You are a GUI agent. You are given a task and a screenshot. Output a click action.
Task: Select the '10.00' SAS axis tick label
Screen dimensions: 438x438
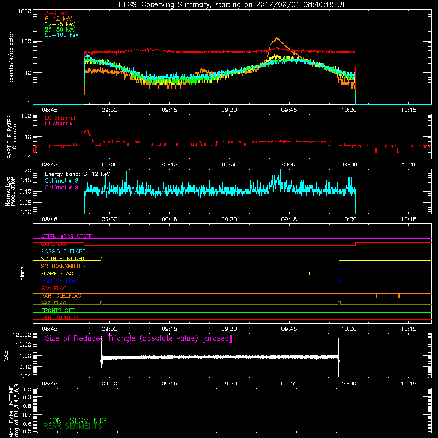point(24,344)
